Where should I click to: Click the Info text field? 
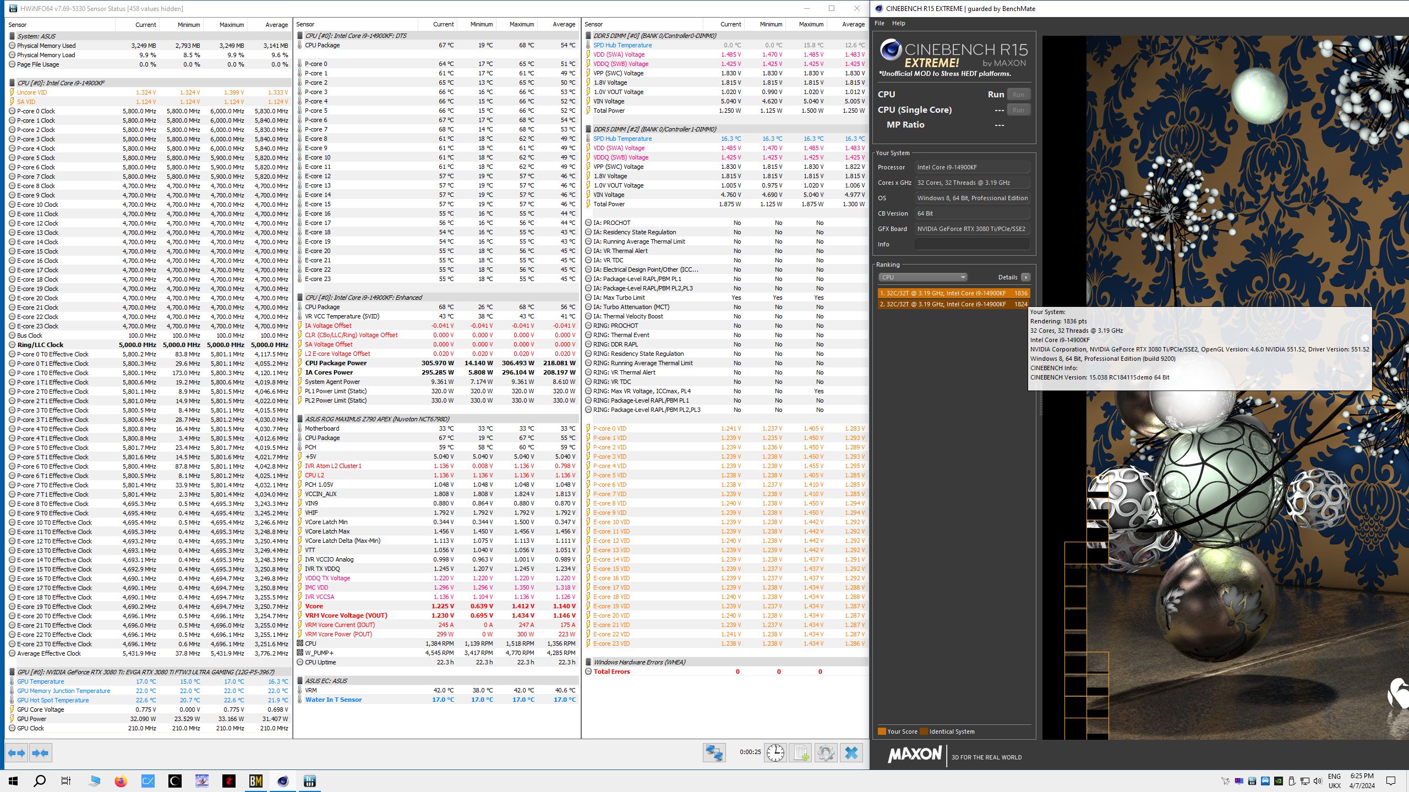(972, 244)
